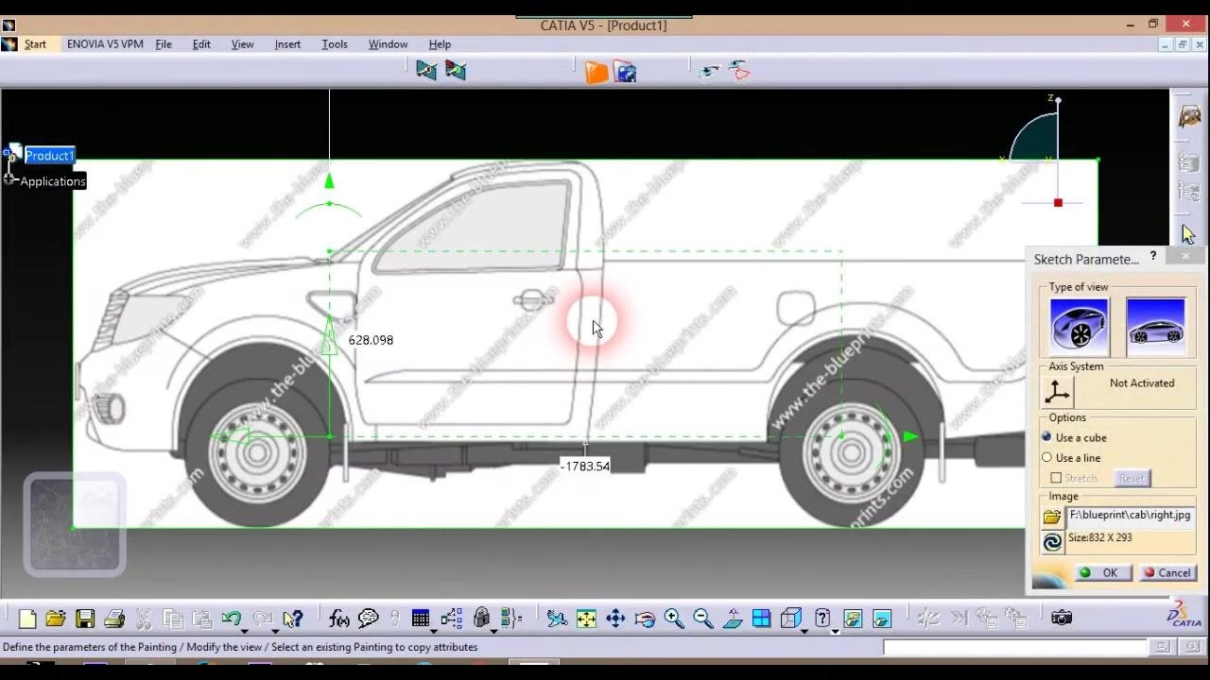Click the dialog help question mark

pos(1152,257)
